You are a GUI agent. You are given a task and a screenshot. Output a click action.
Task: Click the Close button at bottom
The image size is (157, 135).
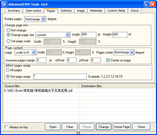pyautogui.click(x=141, y=127)
